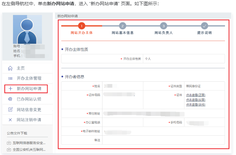Click the 办公室电话 field
Image resolution: width=236 pixels, height=155 pixels.
123,123
